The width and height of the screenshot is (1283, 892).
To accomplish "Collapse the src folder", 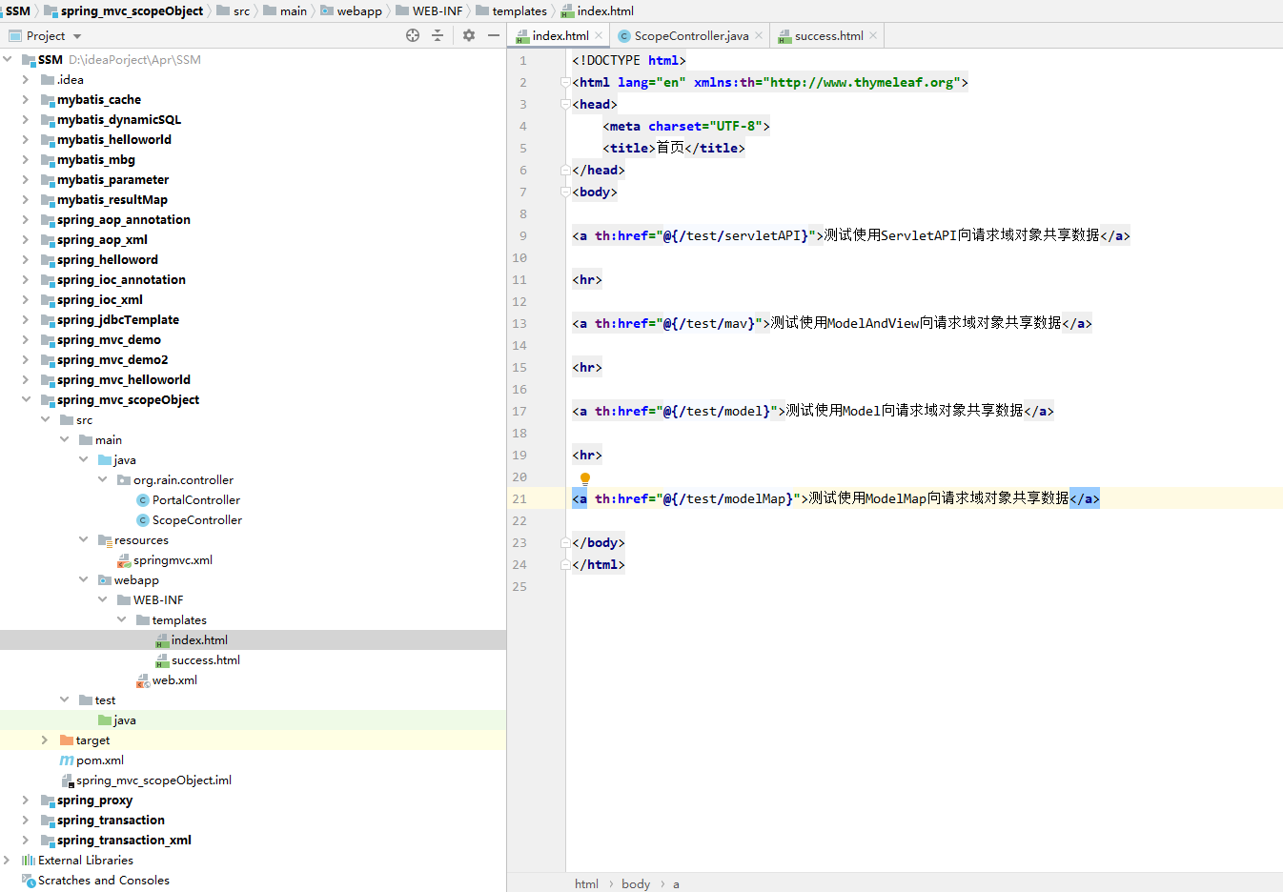I will point(45,419).
